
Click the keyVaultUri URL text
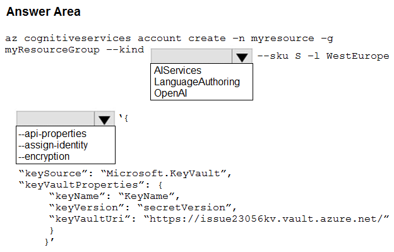(266, 219)
